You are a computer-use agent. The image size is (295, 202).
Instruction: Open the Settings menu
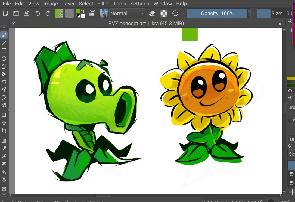coord(139,4)
